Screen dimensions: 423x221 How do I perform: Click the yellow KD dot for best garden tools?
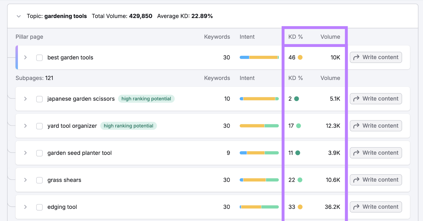(300, 57)
